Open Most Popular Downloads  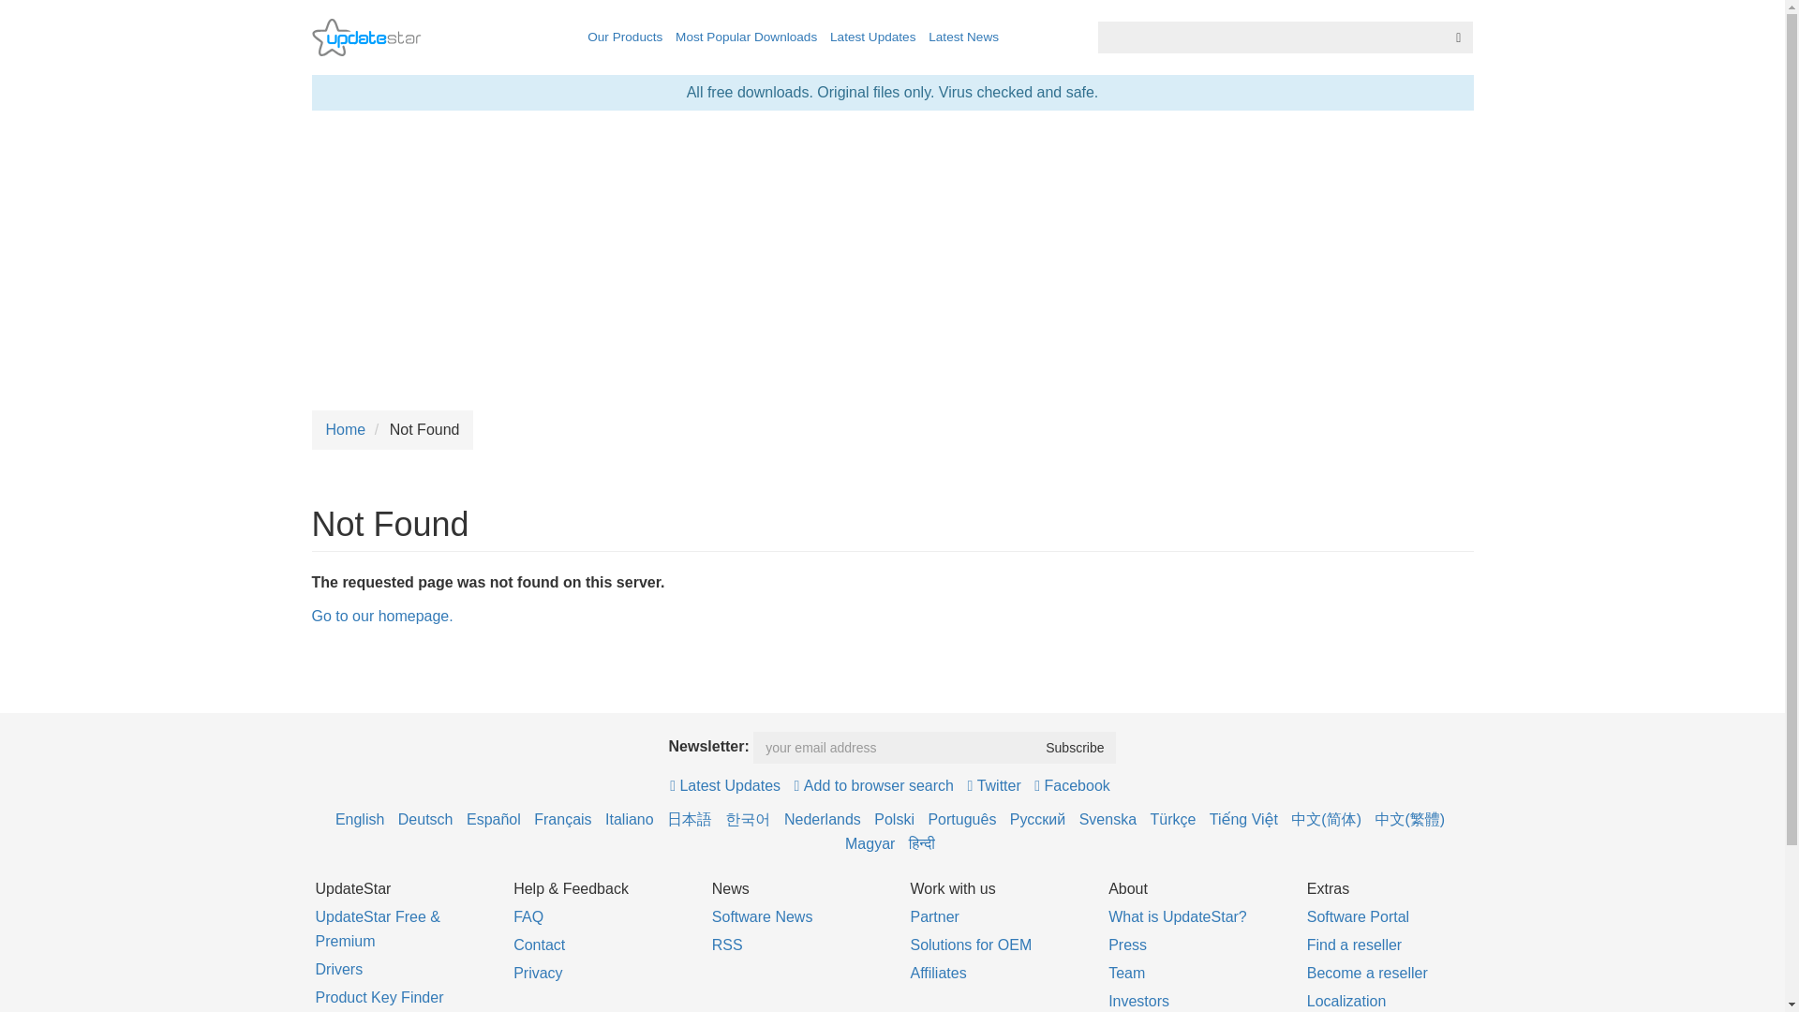click(746, 37)
